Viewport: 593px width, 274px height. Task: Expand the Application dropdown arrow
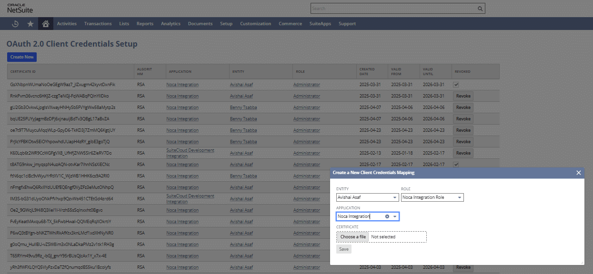pyautogui.click(x=395, y=216)
